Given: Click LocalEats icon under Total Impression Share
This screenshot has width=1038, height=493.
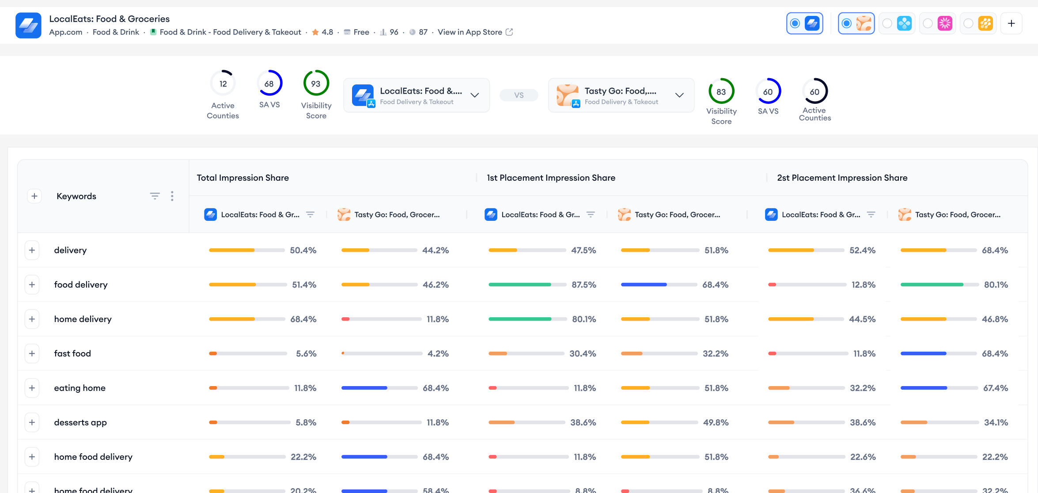Looking at the screenshot, I should click(210, 214).
